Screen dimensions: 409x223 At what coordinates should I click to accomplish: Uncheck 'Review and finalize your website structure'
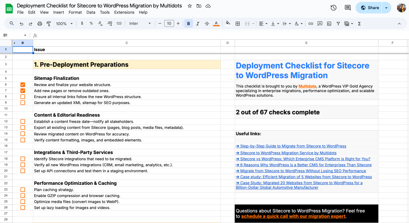click(x=23, y=85)
